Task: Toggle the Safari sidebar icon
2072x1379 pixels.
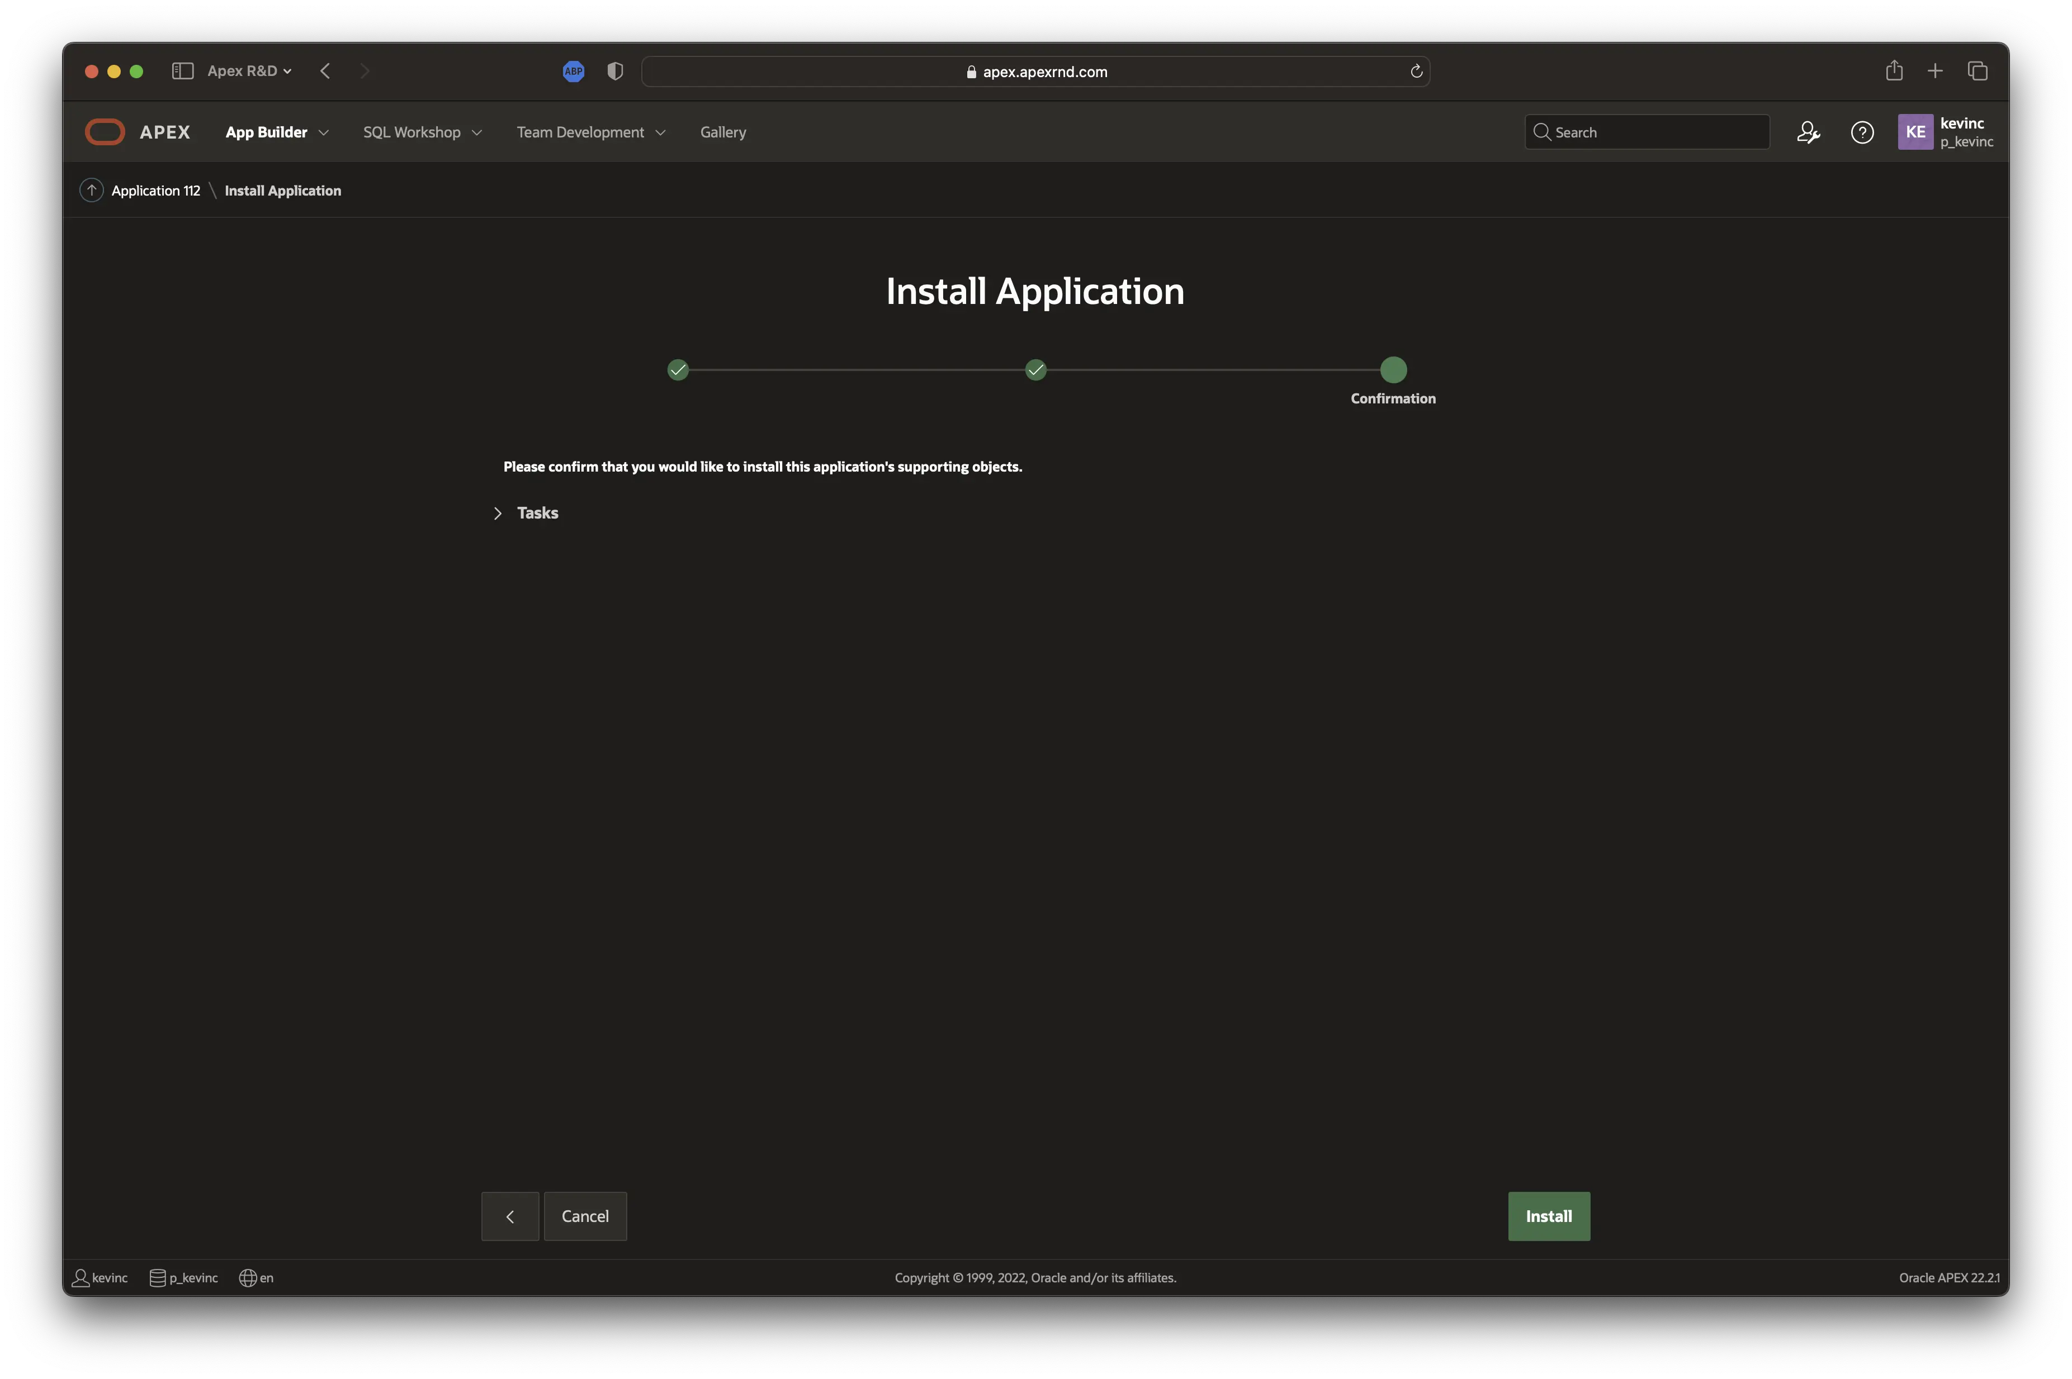Action: pyautogui.click(x=182, y=71)
